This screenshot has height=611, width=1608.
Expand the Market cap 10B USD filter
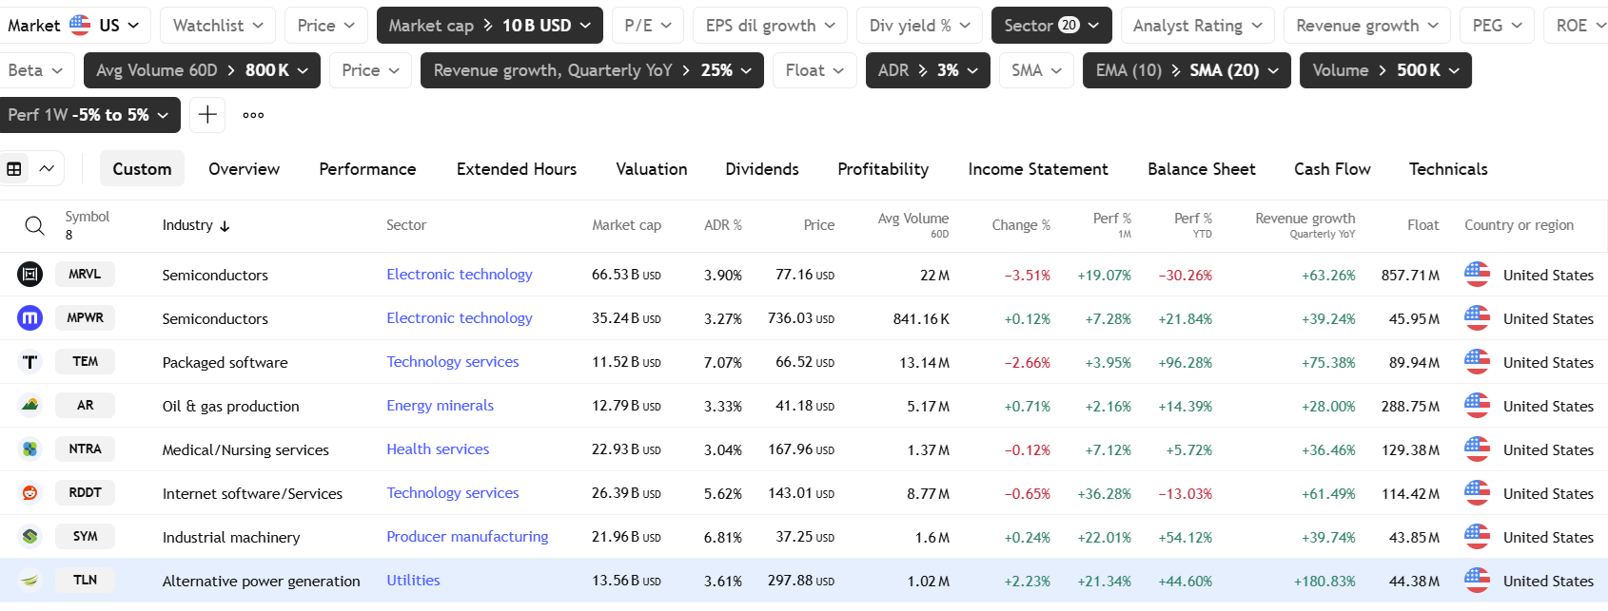(x=489, y=26)
